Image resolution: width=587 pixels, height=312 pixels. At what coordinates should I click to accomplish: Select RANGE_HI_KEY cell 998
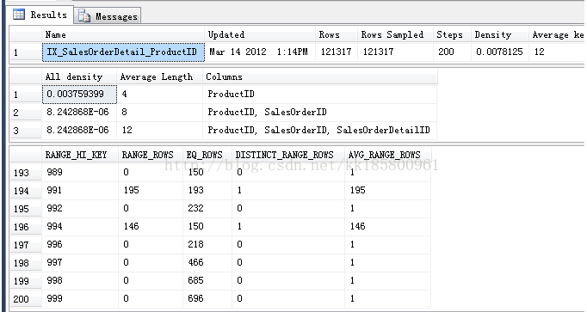pyautogui.click(x=80, y=280)
